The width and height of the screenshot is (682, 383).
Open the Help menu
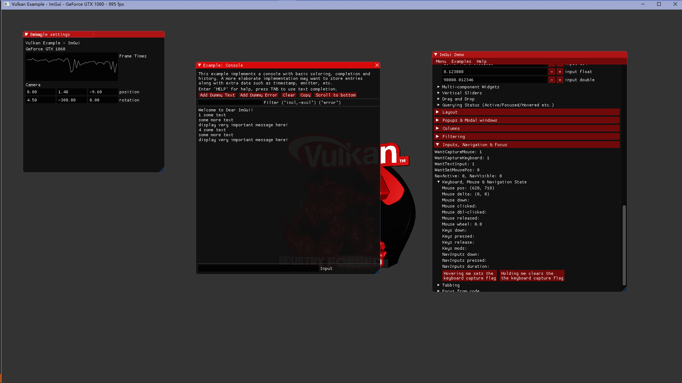(x=481, y=61)
